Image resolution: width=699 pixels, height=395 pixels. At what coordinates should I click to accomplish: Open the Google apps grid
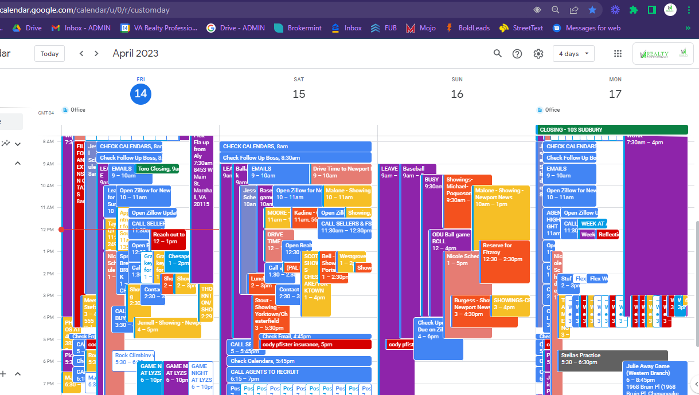point(618,53)
